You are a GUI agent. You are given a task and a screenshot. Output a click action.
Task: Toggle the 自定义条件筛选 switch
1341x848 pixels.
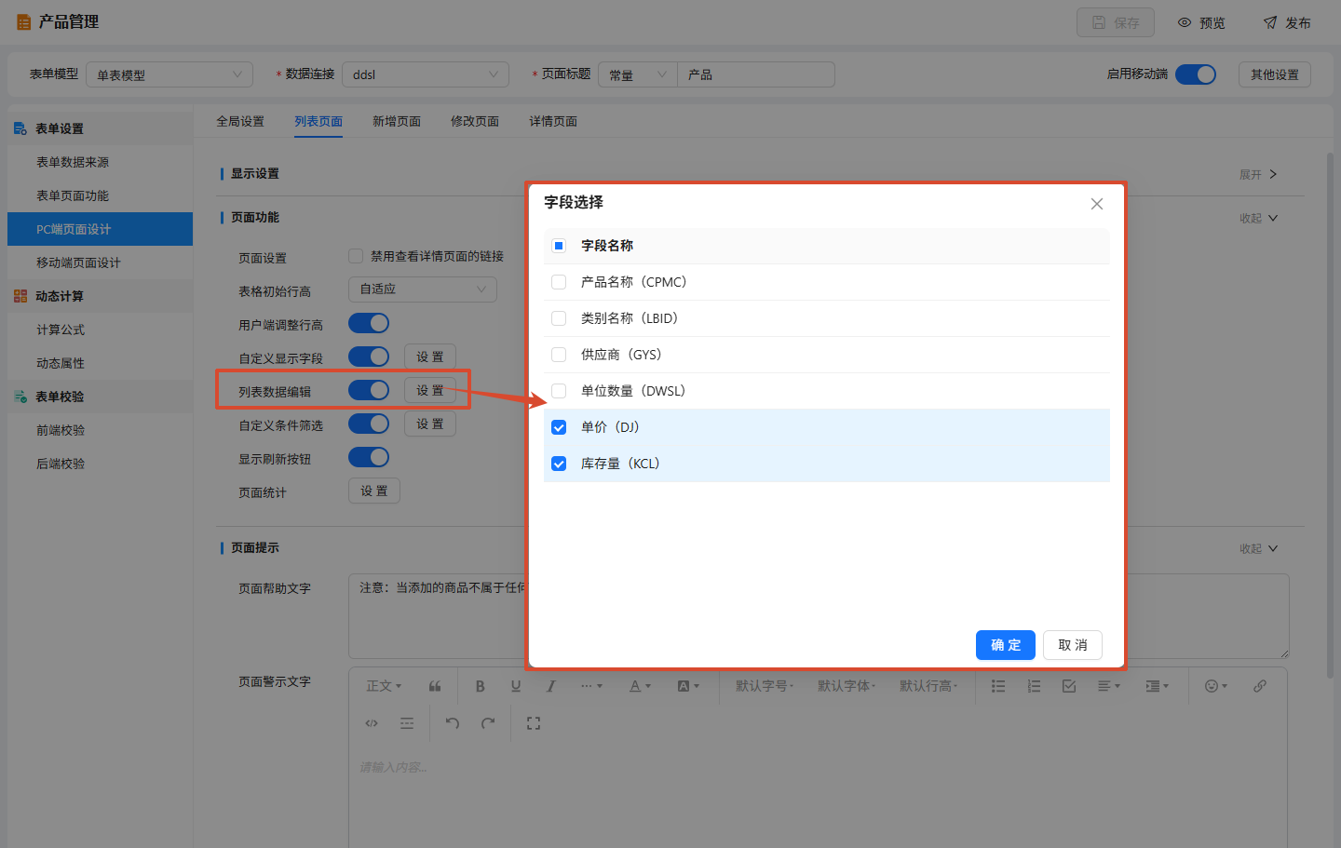[369, 424]
